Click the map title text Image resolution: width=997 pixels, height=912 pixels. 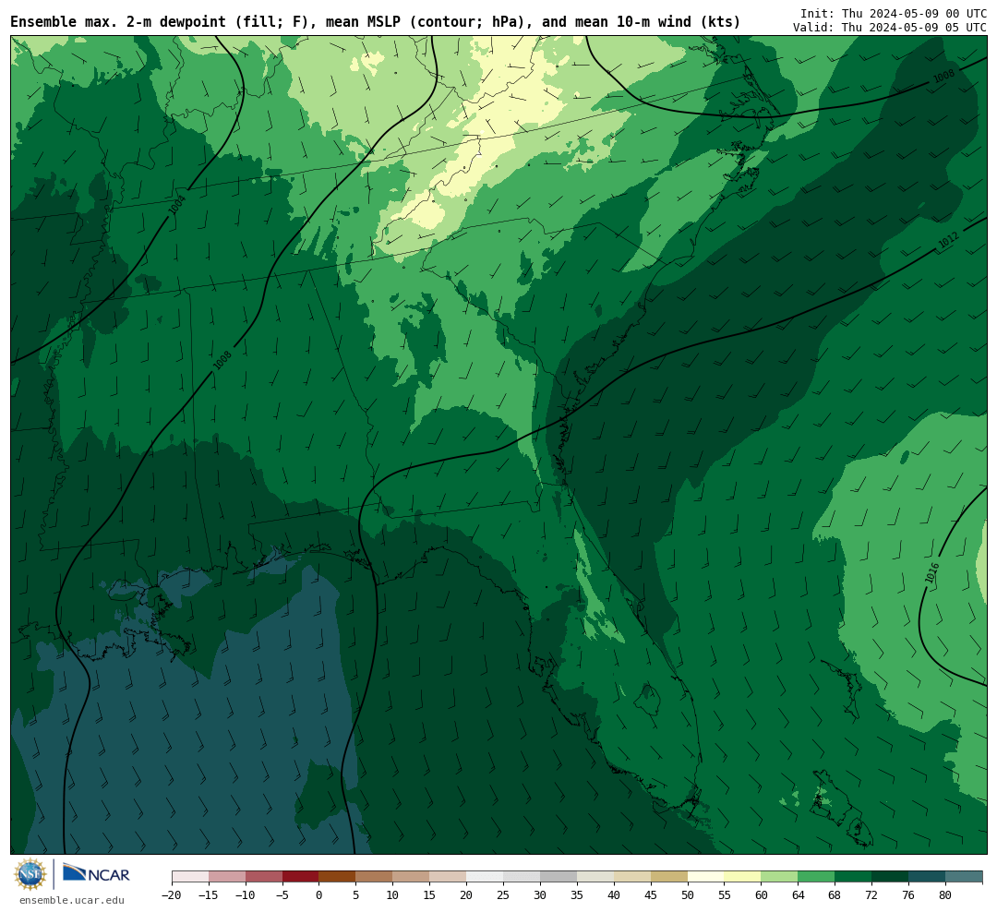point(375,22)
